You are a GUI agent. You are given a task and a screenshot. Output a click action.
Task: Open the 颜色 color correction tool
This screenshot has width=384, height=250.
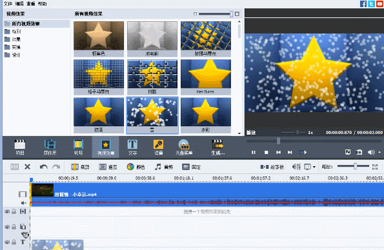tap(136, 167)
